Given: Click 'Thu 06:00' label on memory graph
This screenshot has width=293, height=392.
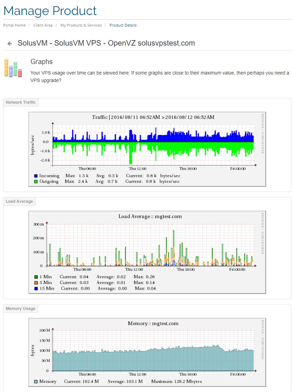Looking at the screenshot, I should [87, 375].
